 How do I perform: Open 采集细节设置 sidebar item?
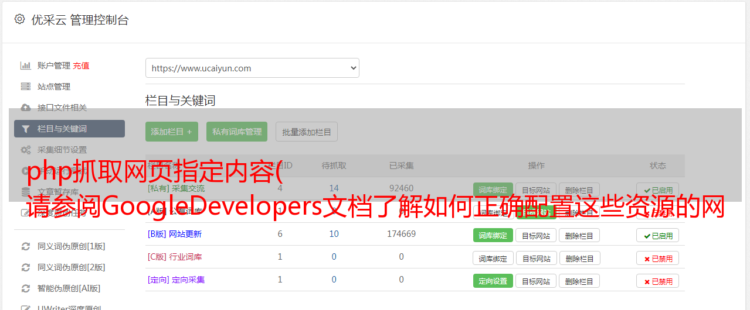coord(62,150)
